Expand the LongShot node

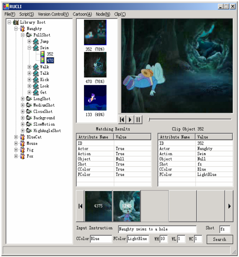point(23,99)
